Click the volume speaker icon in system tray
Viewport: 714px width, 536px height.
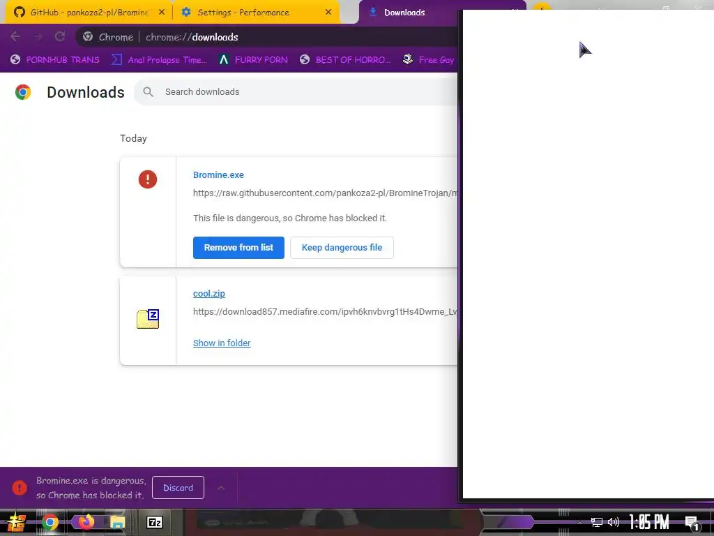pyautogui.click(x=614, y=522)
